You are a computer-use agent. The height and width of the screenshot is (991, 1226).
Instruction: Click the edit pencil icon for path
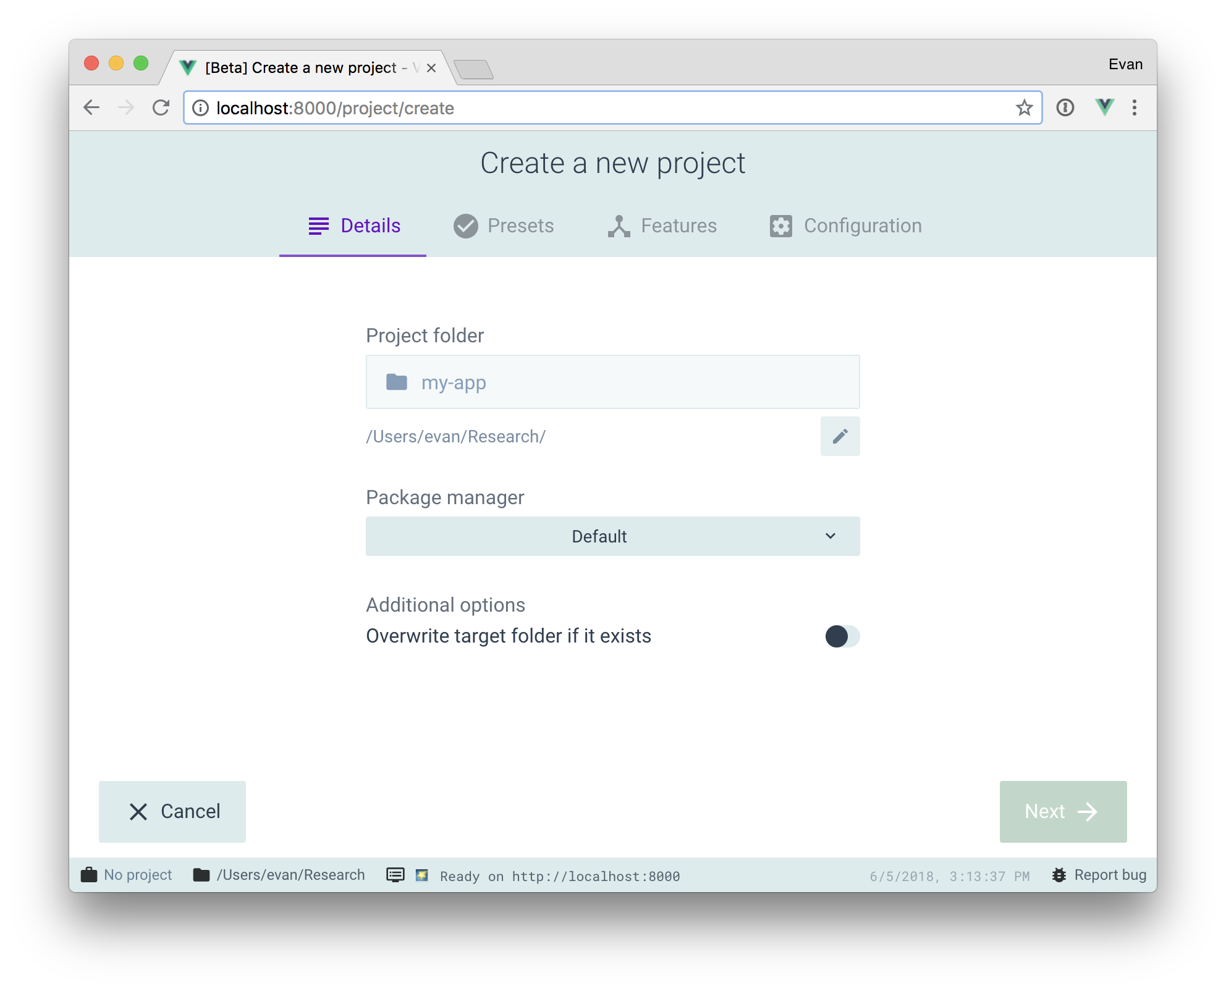[x=840, y=436]
